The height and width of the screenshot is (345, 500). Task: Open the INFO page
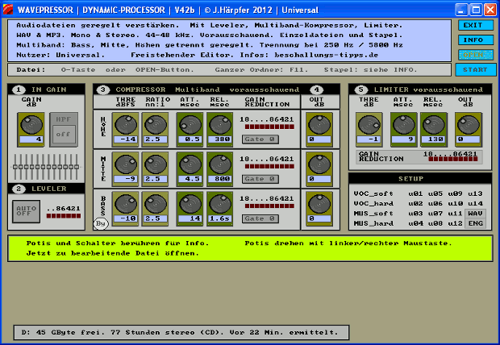coord(476,39)
